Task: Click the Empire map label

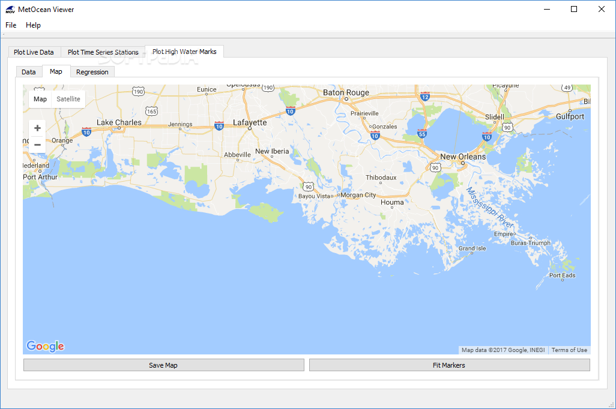Action: (504, 234)
